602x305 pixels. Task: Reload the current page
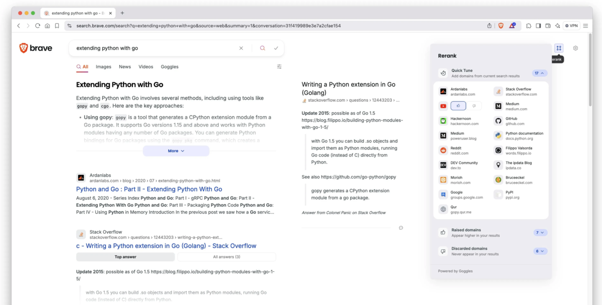click(38, 26)
